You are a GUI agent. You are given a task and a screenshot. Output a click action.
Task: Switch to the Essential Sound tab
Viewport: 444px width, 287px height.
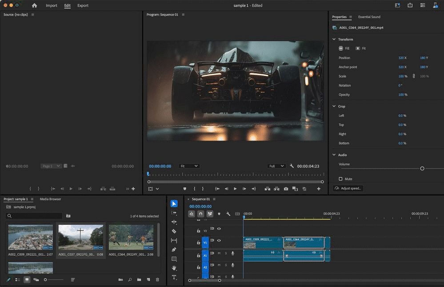tap(369, 17)
